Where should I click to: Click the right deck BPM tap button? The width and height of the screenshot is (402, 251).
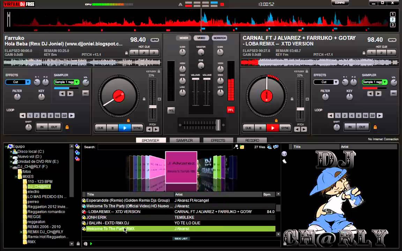[x=392, y=40]
